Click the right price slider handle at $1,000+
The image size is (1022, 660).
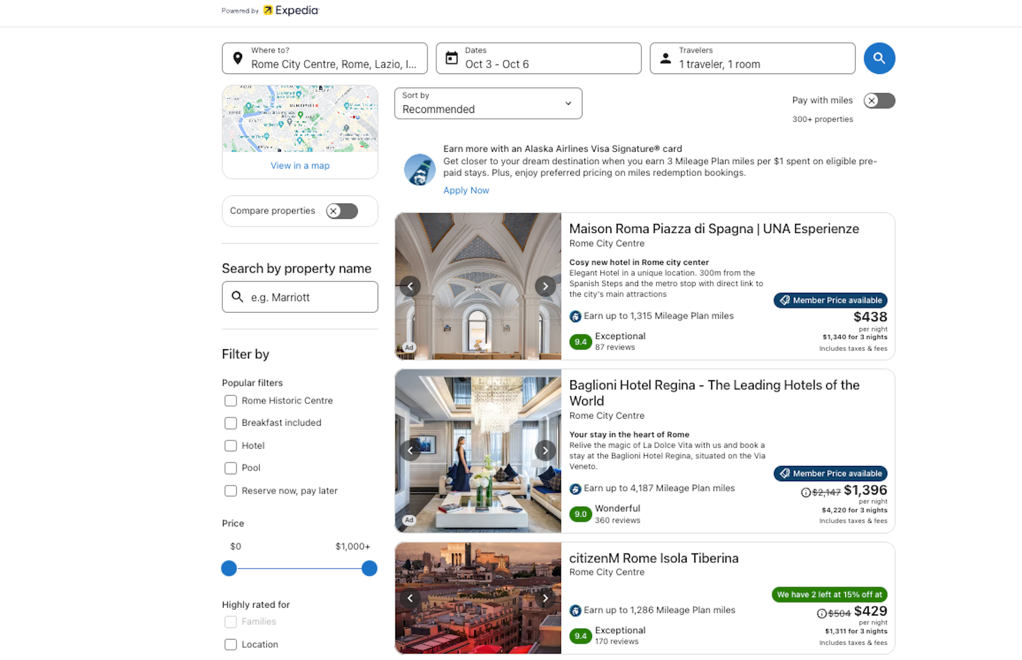point(369,568)
